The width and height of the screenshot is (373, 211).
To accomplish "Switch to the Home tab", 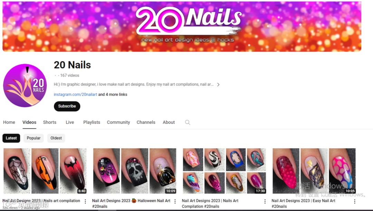I will point(9,122).
